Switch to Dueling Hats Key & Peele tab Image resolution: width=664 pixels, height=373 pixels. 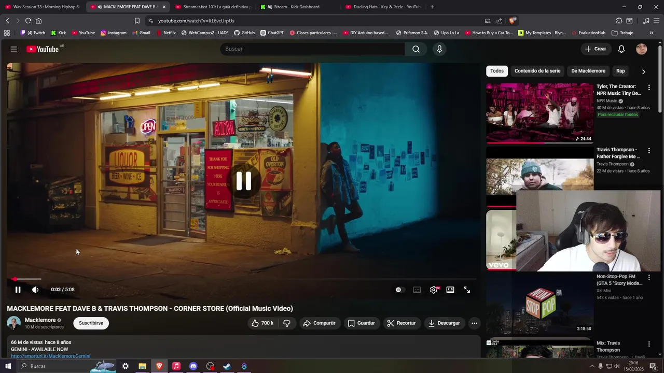[x=383, y=7]
